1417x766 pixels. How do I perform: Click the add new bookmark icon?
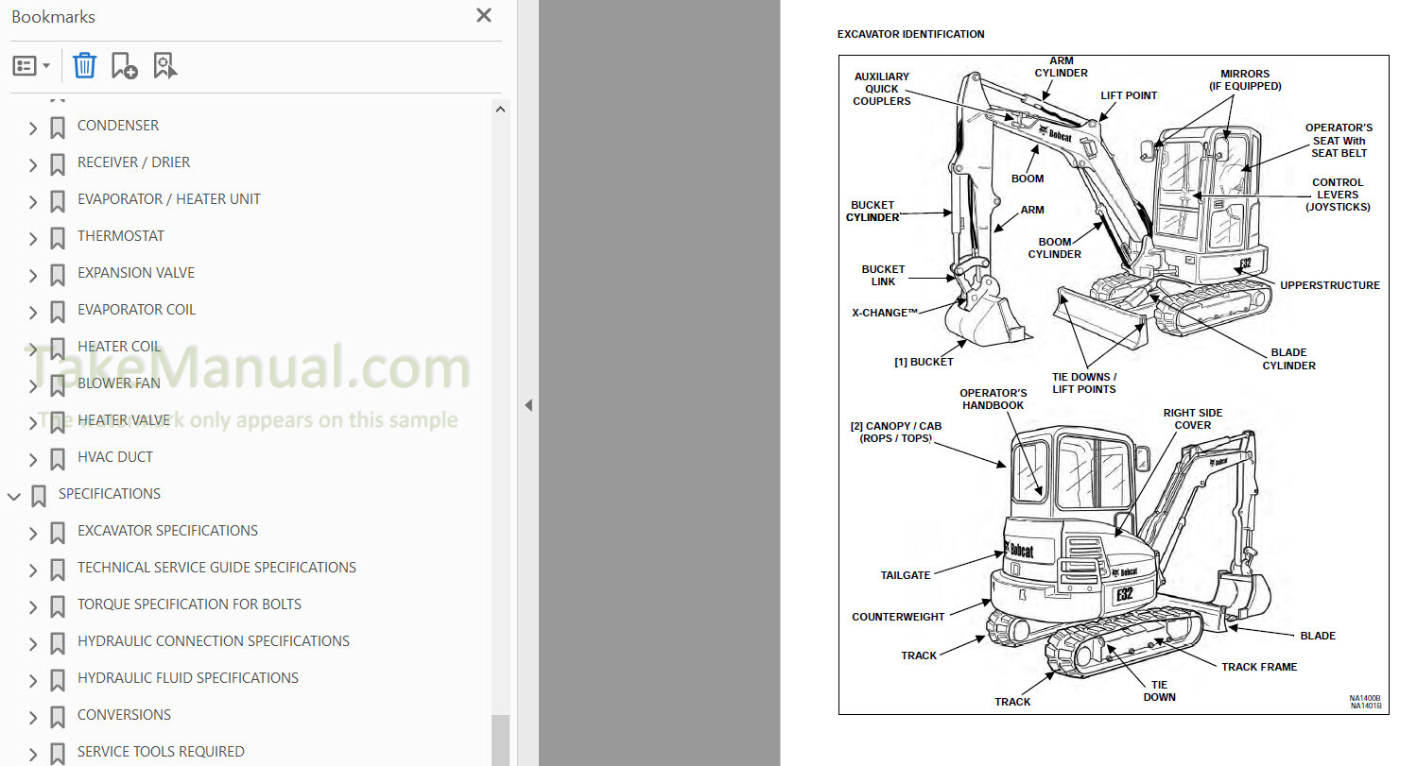(124, 65)
